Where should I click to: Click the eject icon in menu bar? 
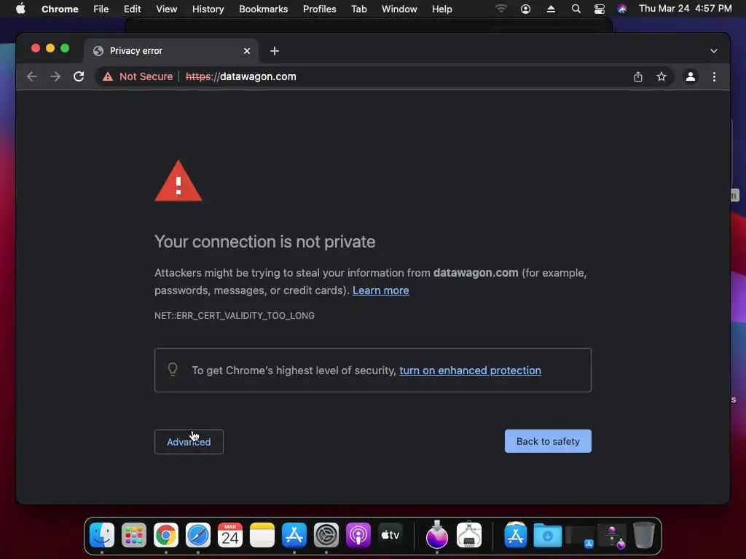click(551, 9)
